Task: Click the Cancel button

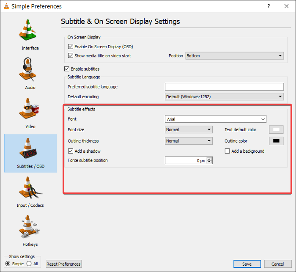Action: point(278,264)
